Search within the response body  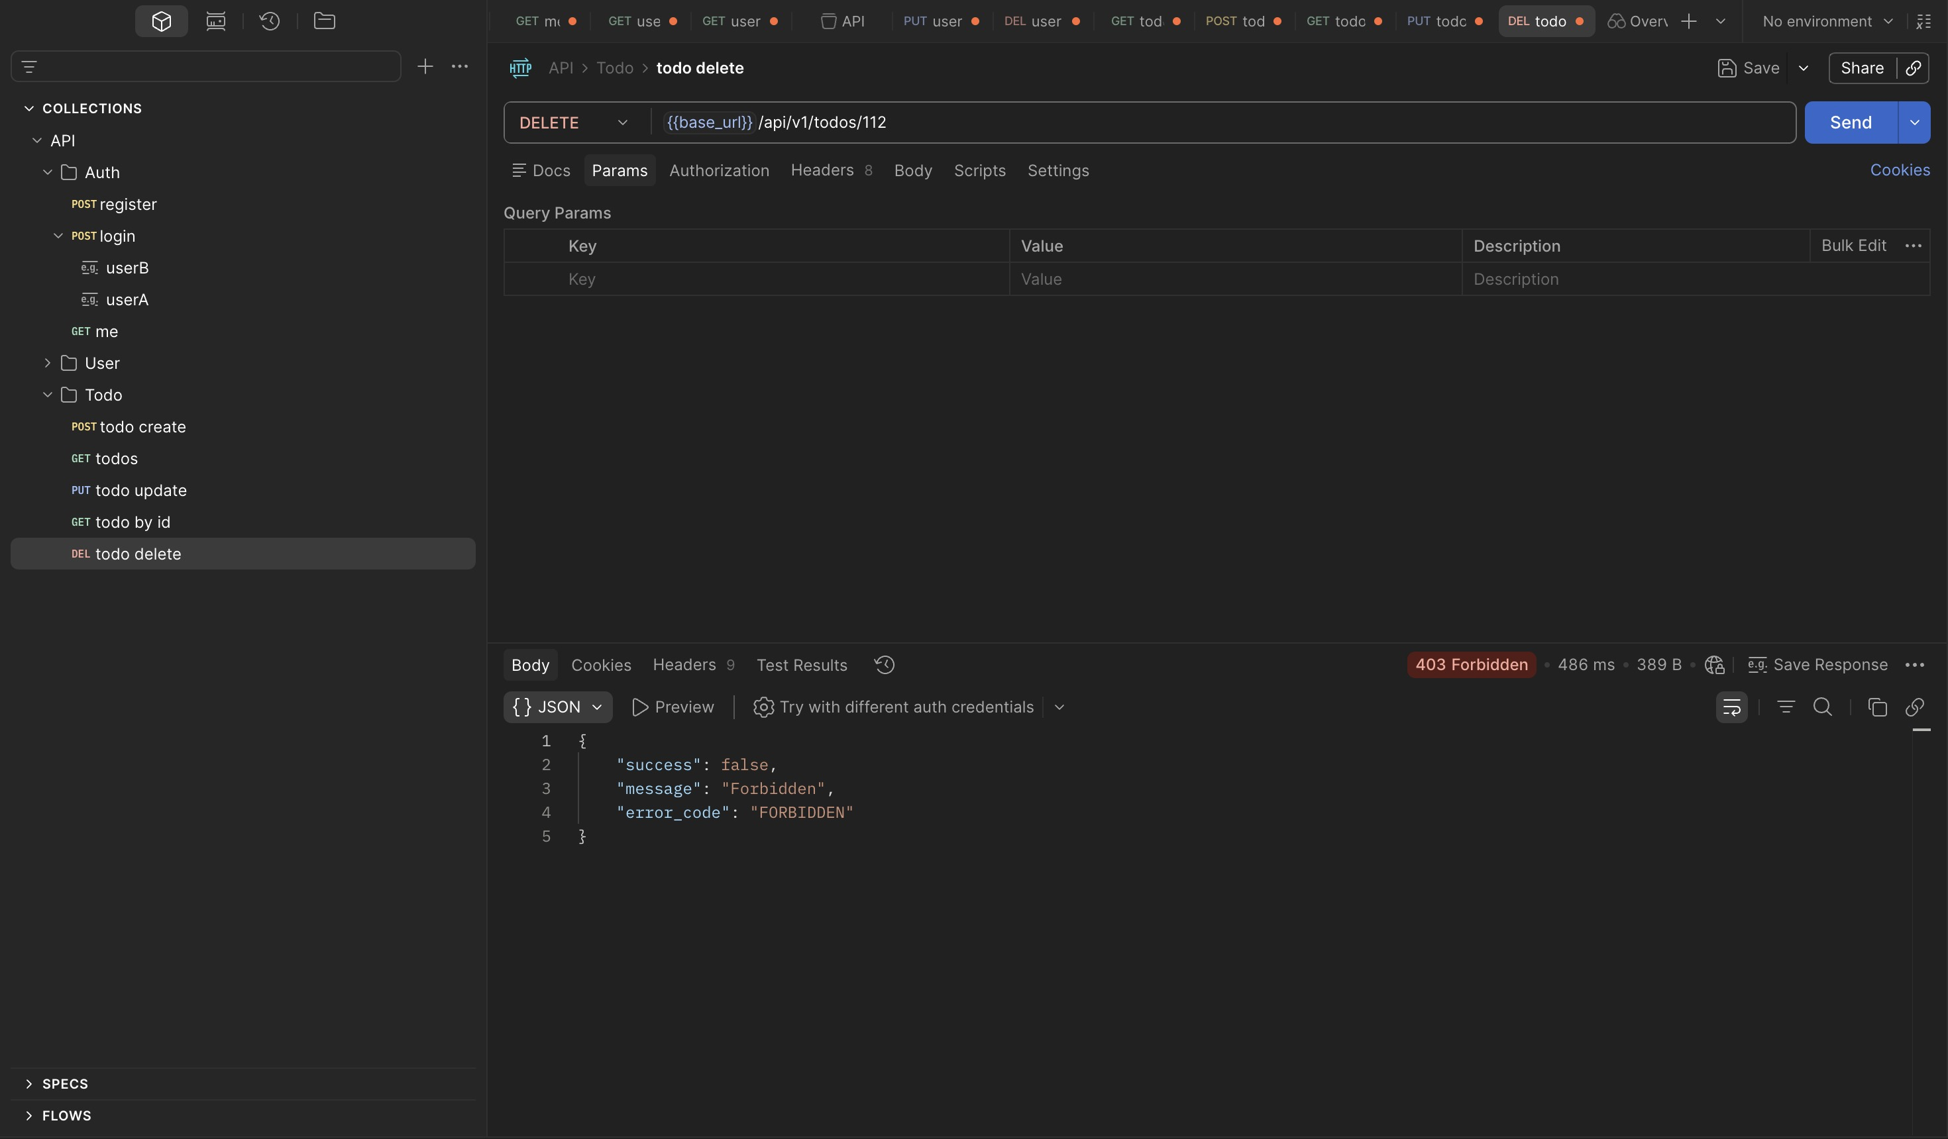click(x=1823, y=707)
